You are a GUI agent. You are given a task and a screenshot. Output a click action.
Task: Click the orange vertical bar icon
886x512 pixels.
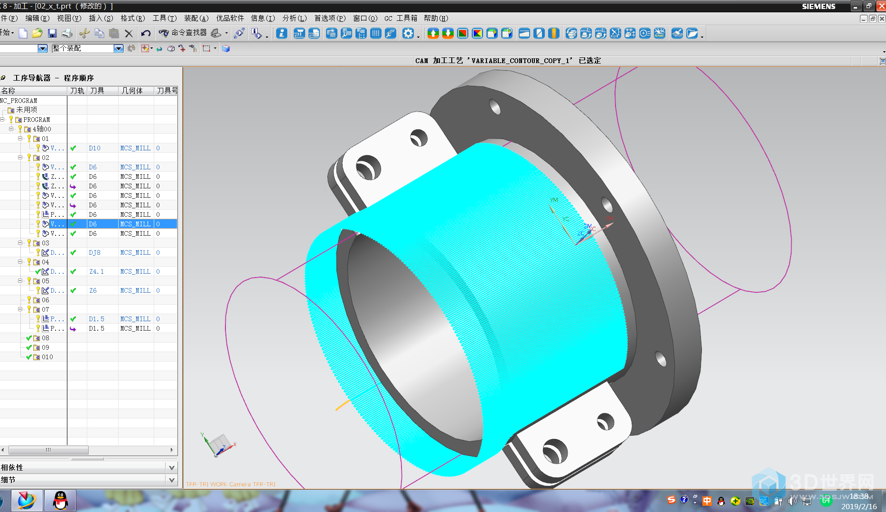click(x=553, y=33)
